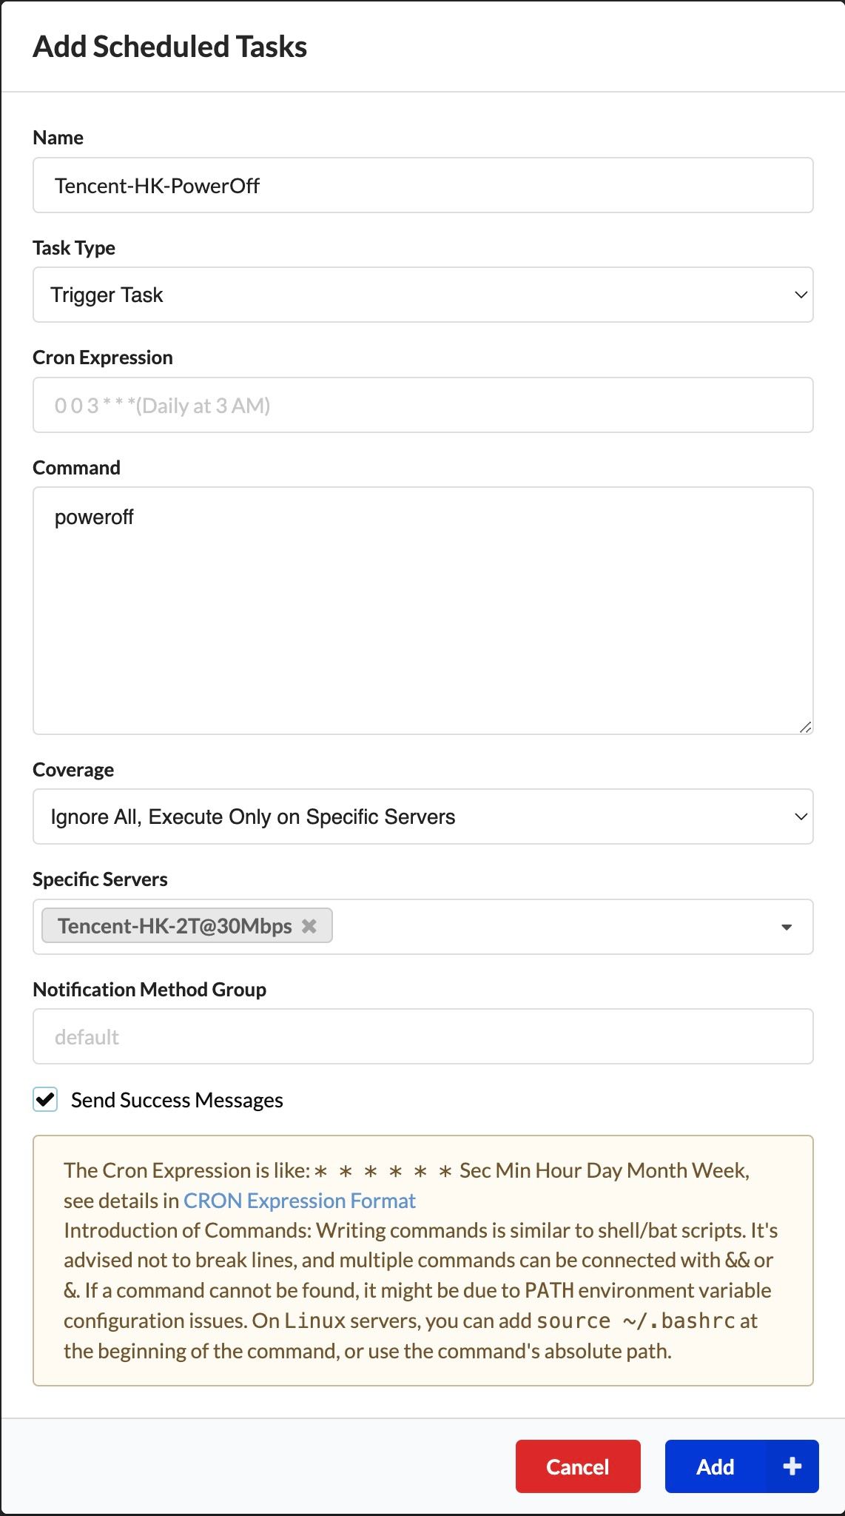Click the Task Type chevron arrow
The width and height of the screenshot is (845, 1516).
coord(801,295)
